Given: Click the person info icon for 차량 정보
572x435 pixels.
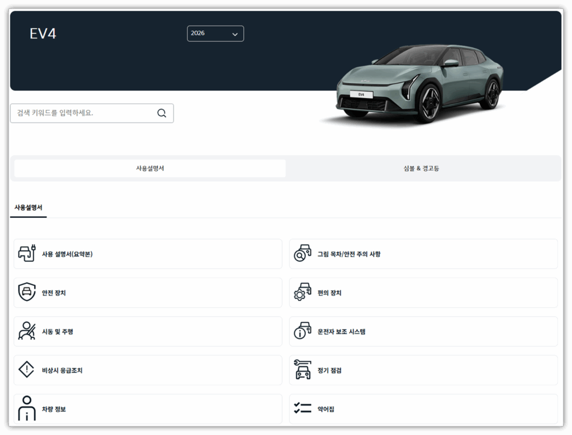Looking at the screenshot, I should click(27, 409).
